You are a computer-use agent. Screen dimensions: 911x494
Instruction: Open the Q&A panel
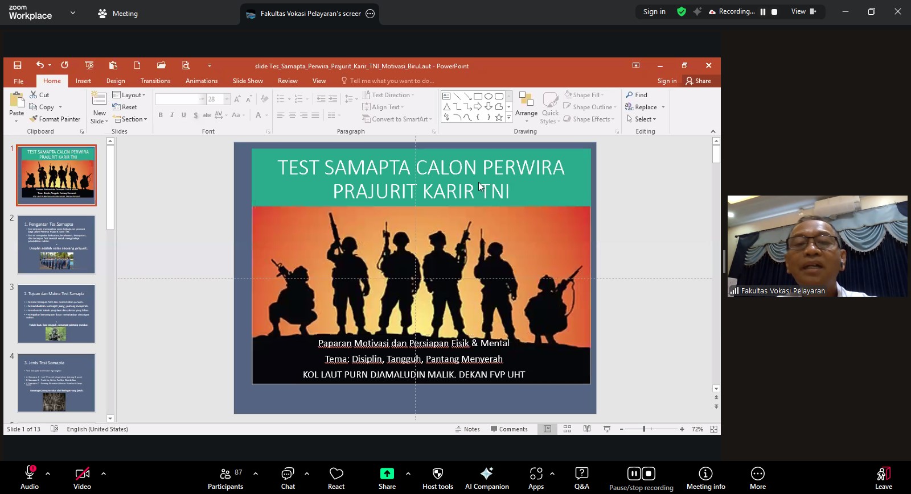pos(581,478)
